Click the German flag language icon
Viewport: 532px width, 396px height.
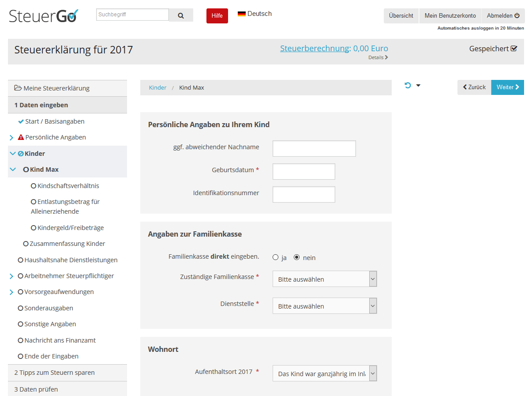coord(241,14)
